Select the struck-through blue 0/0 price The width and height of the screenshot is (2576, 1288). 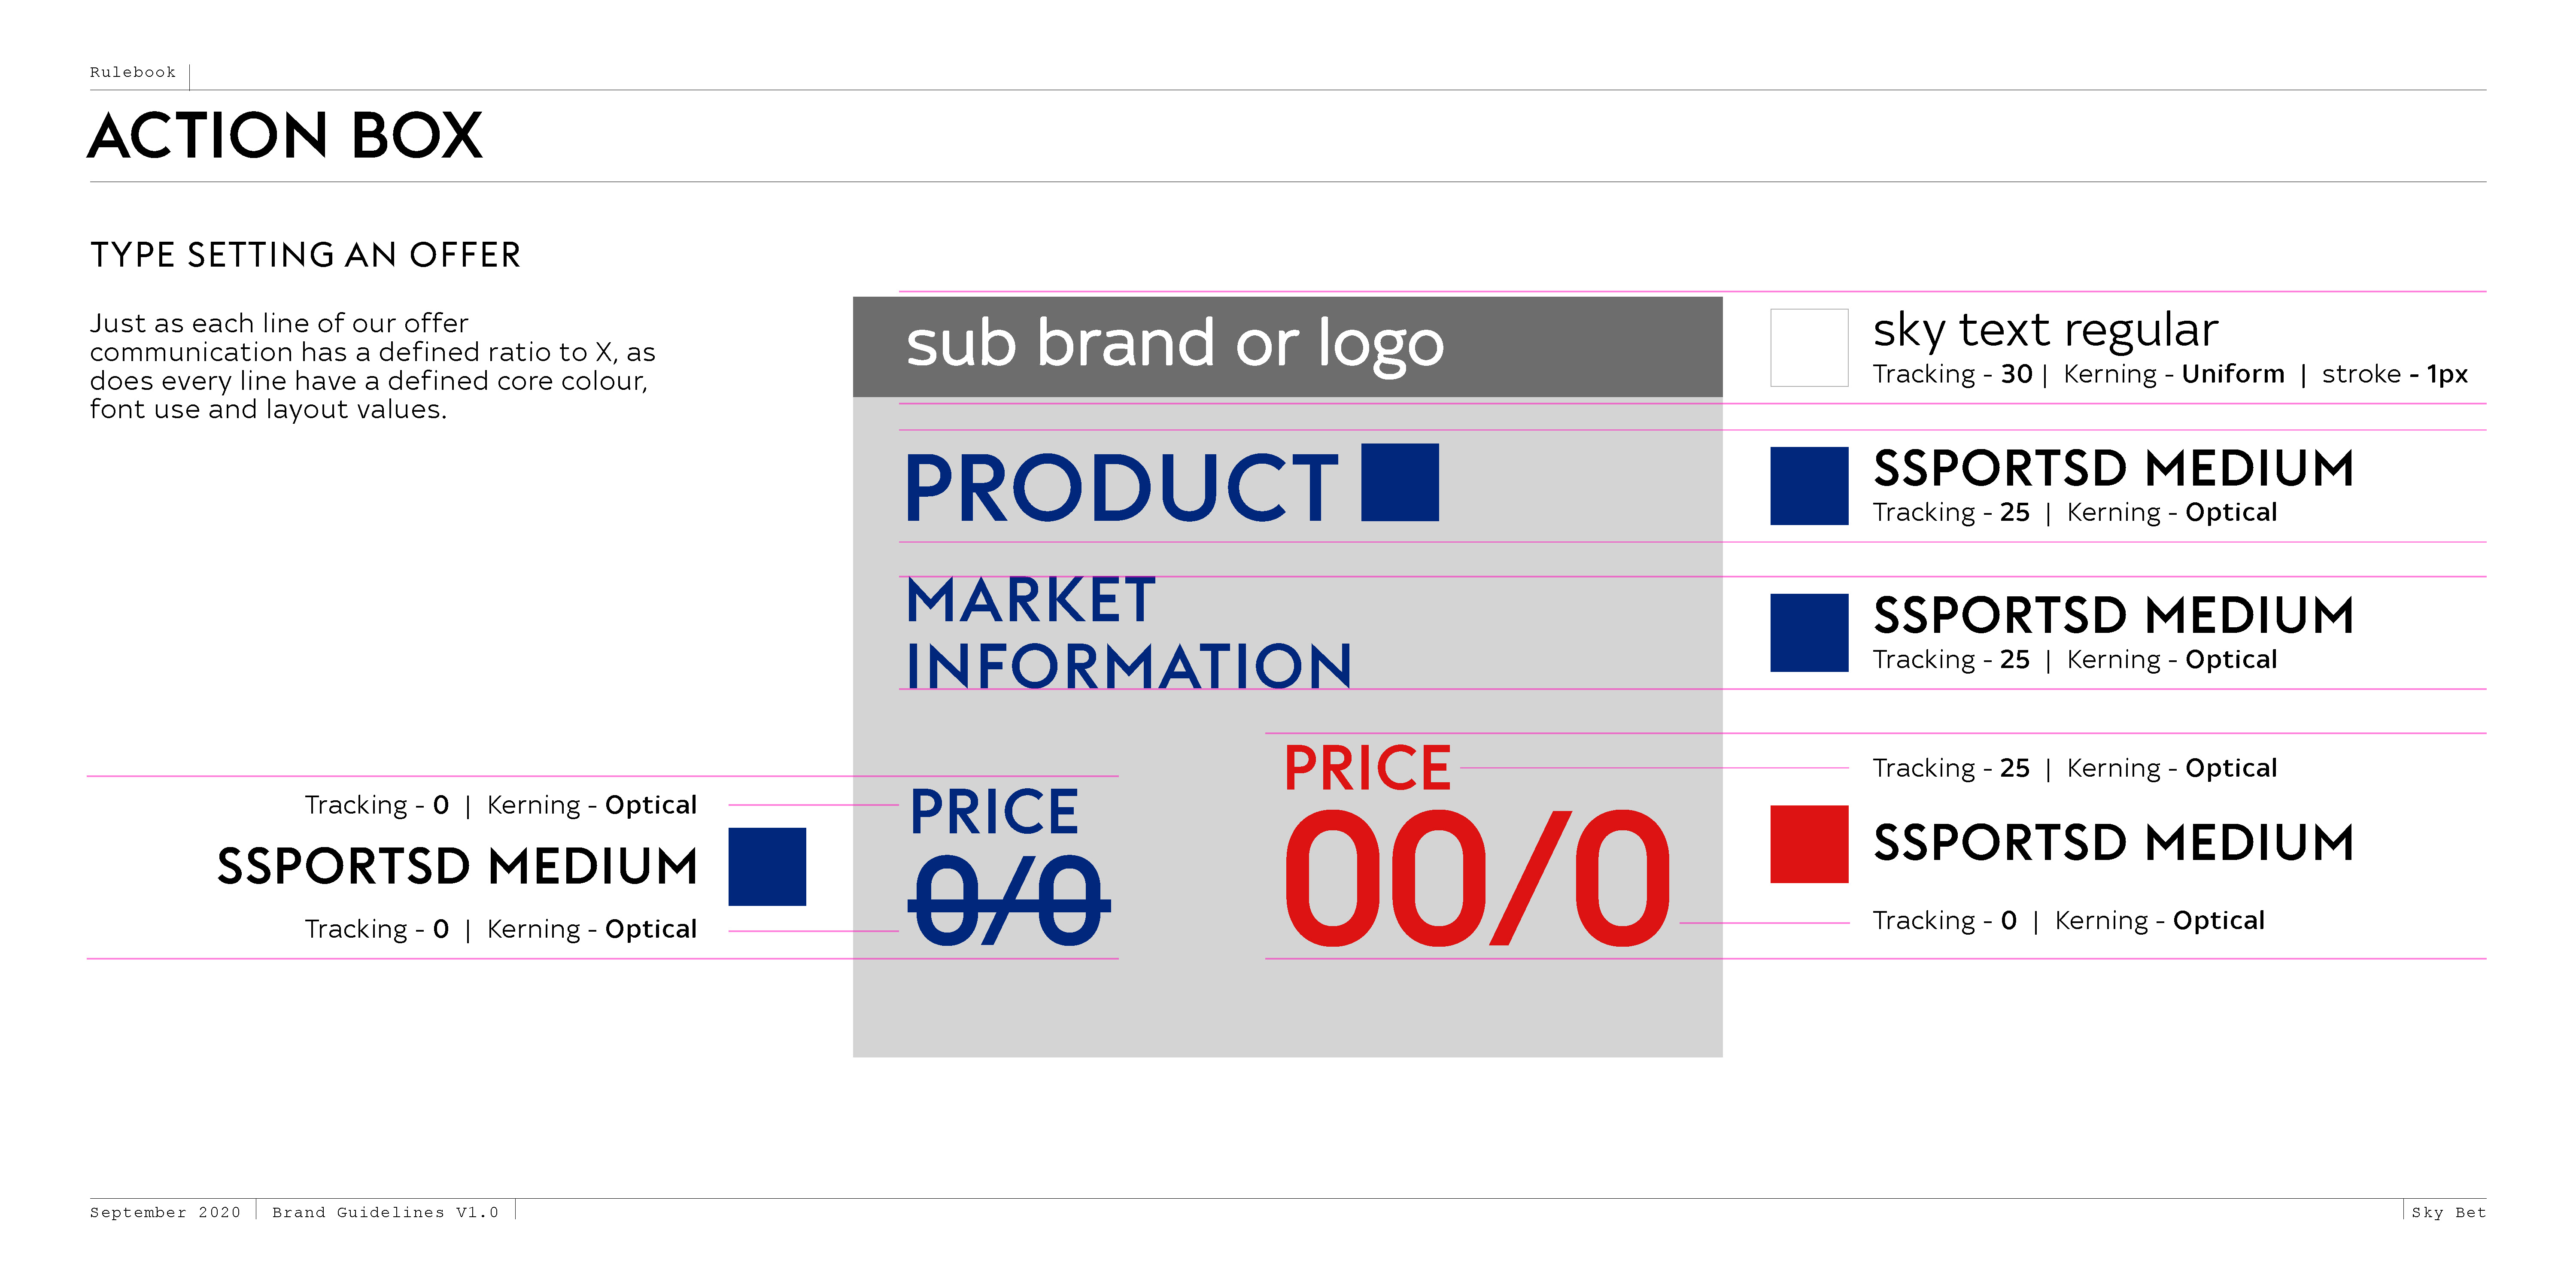point(1008,901)
